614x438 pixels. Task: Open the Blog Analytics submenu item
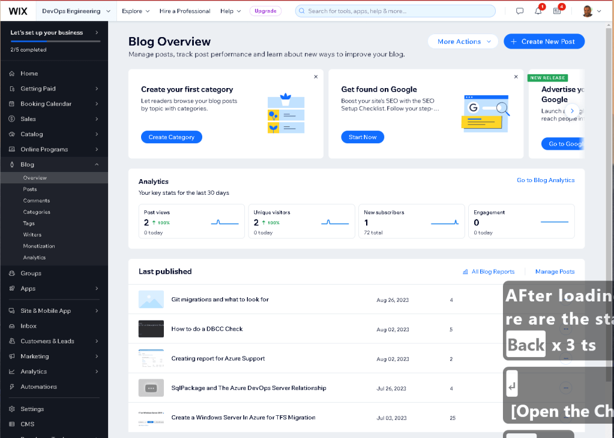pyautogui.click(x=34, y=258)
